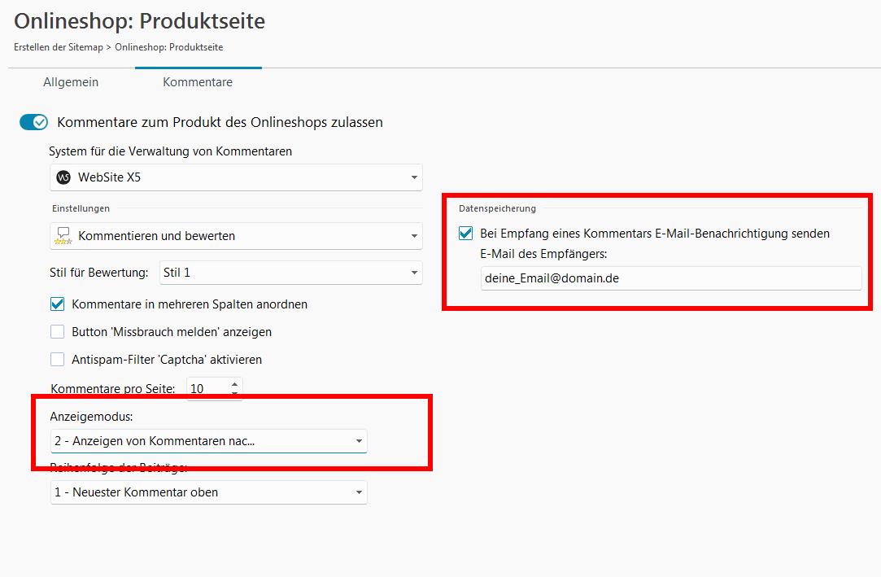Activate the Antispam-Filter 'Captcha' checkbox
The image size is (881, 577).
(x=58, y=360)
